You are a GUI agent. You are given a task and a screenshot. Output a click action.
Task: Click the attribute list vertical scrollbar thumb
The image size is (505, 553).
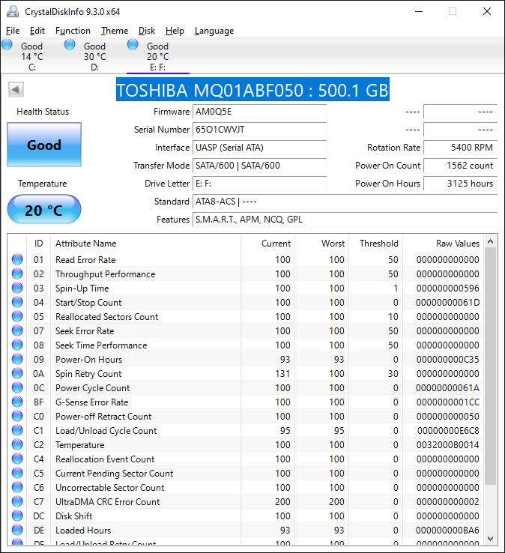coord(490,366)
